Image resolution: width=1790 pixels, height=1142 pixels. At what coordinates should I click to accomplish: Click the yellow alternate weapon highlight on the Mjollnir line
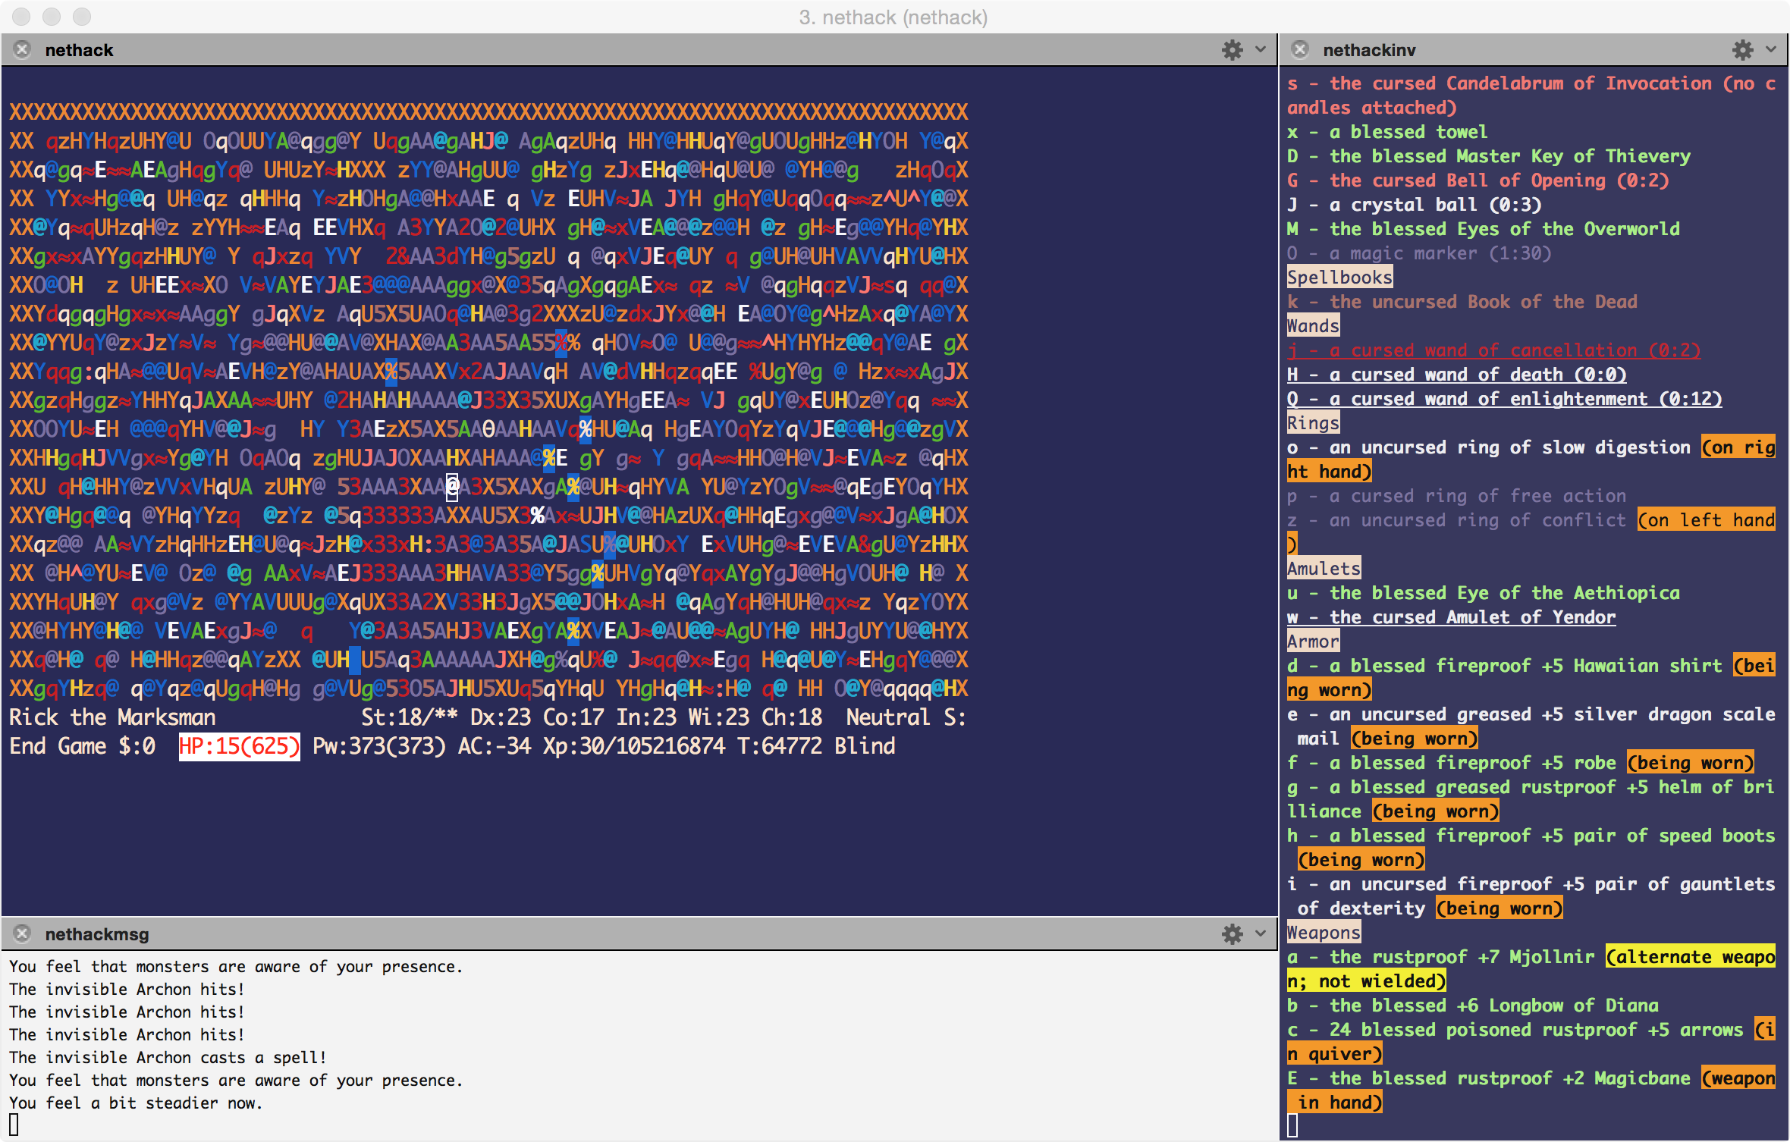click(x=1690, y=957)
